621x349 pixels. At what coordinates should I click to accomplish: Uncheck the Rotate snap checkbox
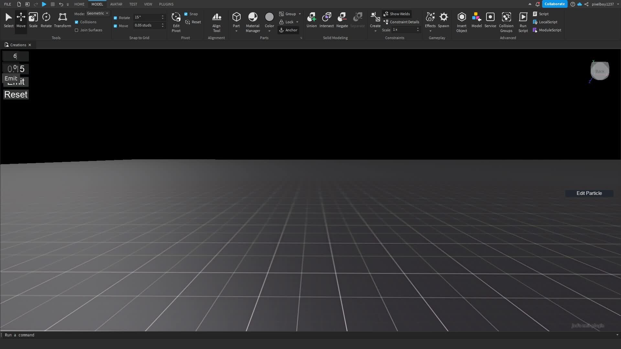pyautogui.click(x=115, y=18)
